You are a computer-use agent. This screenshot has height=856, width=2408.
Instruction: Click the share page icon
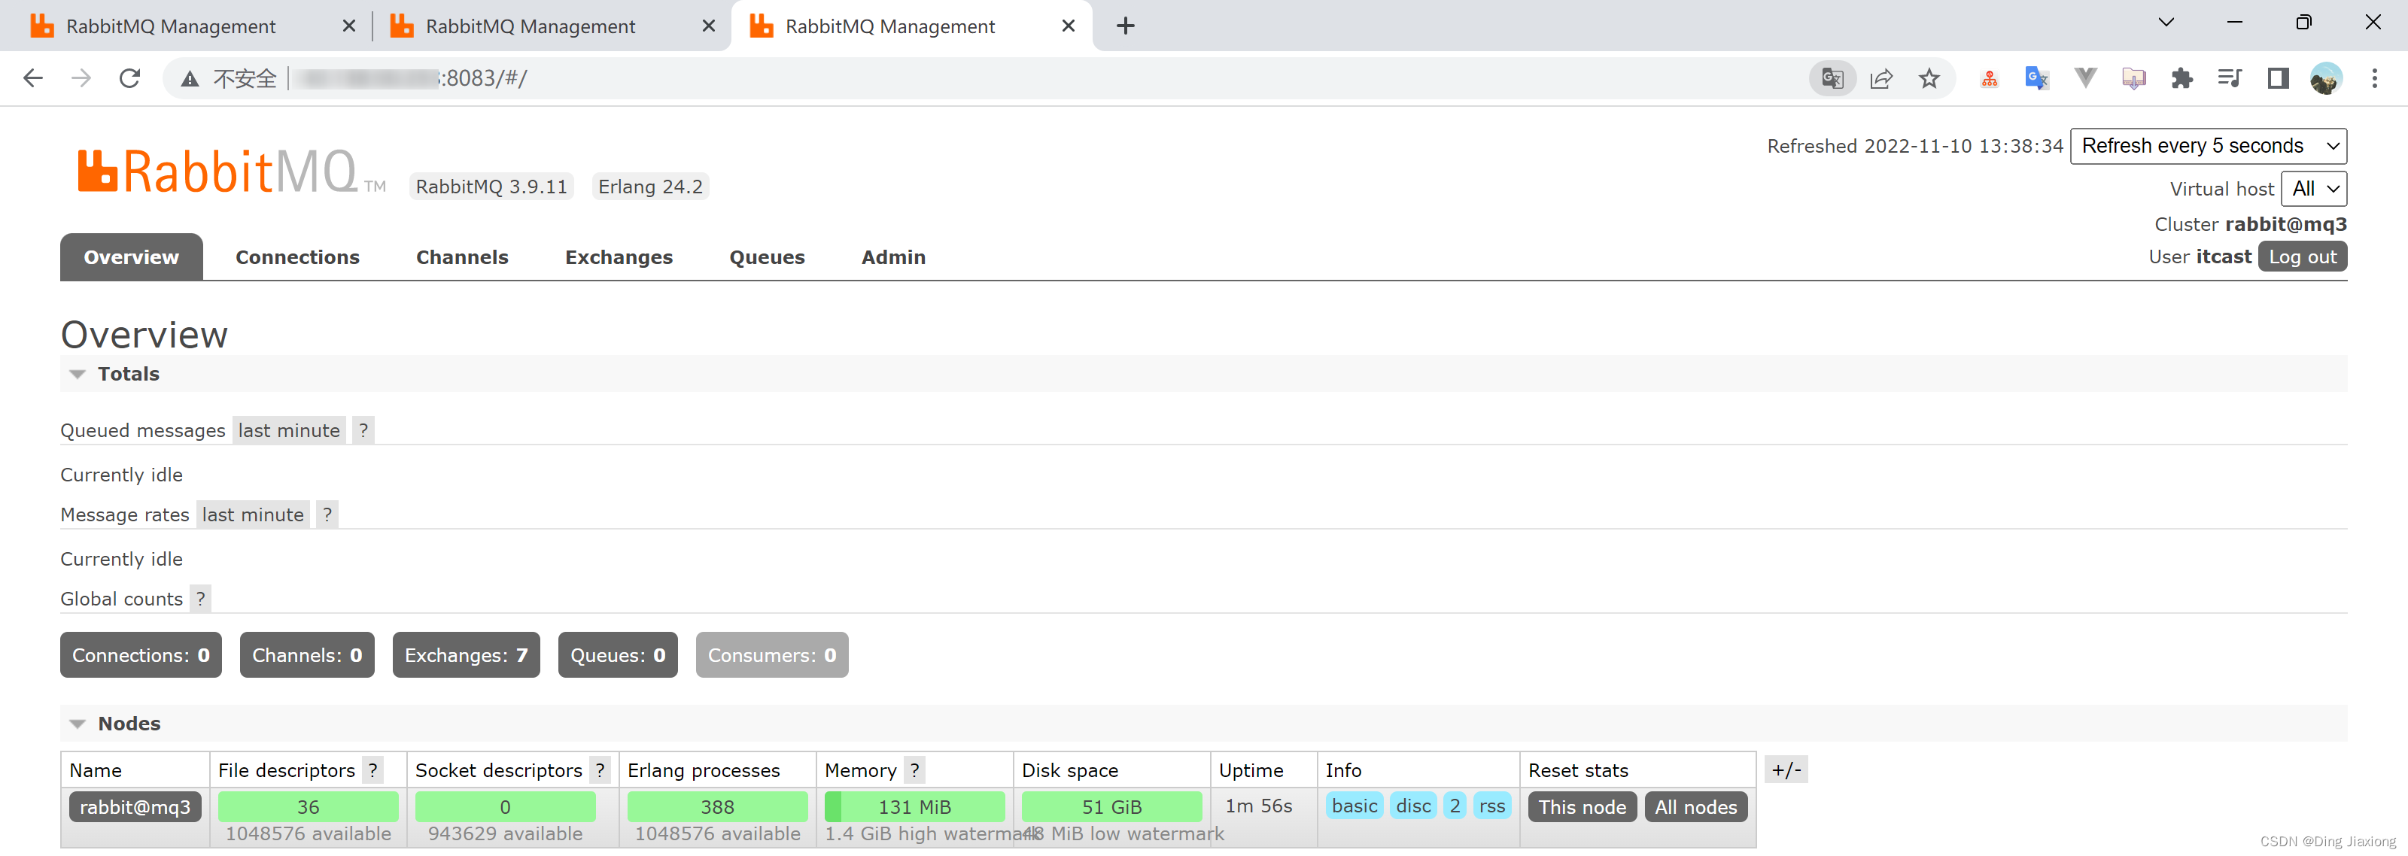[x=1880, y=78]
